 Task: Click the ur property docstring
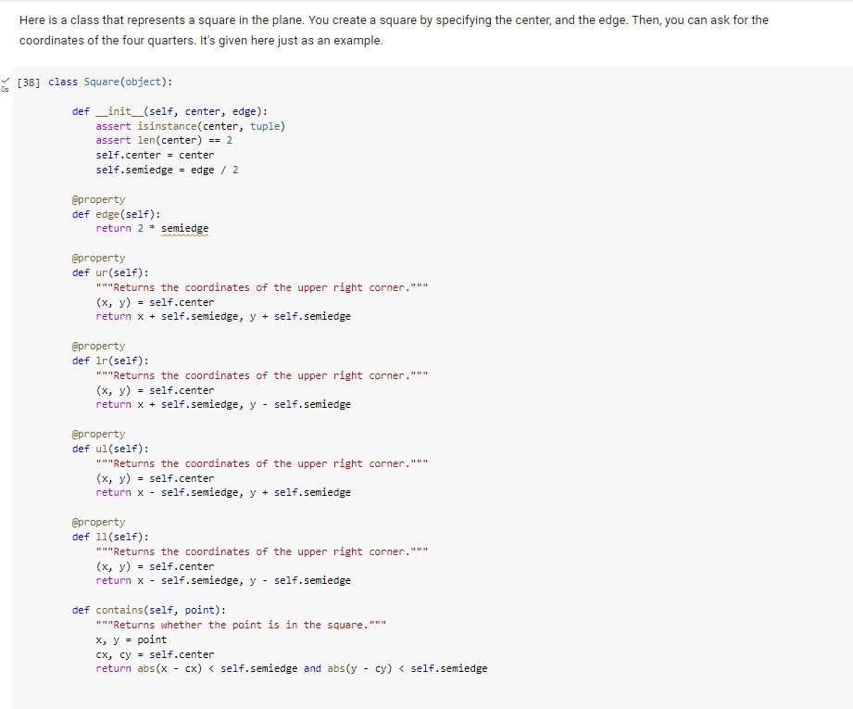pos(259,286)
